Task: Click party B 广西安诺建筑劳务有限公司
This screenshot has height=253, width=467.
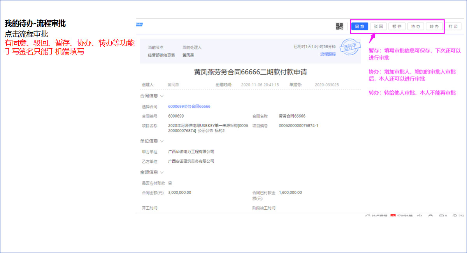Action: click(191, 161)
